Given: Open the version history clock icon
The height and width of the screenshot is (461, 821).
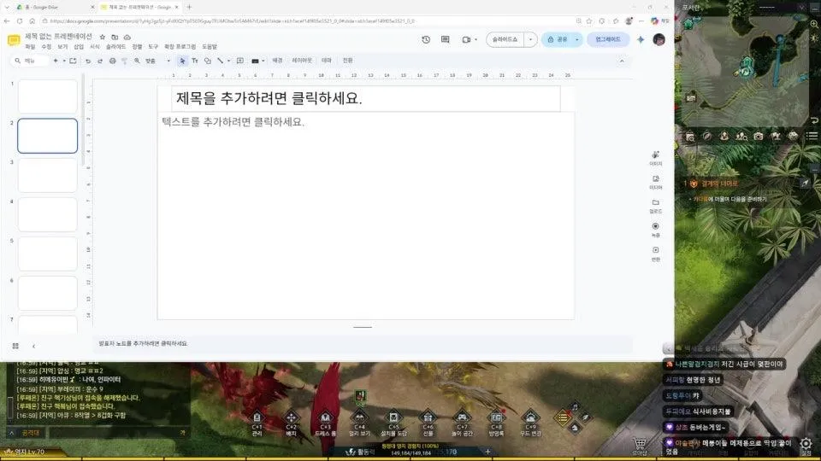Looking at the screenshot, I should (x=426, y=40).
